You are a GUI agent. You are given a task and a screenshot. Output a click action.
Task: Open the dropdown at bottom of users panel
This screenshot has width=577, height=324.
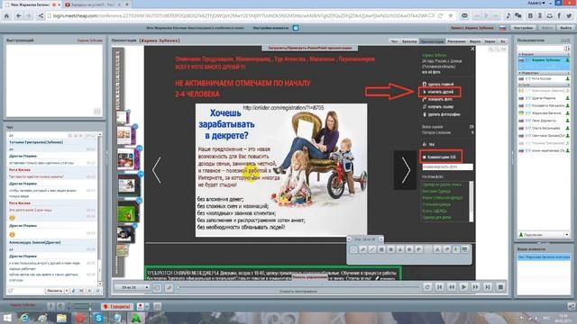(566, 235)
